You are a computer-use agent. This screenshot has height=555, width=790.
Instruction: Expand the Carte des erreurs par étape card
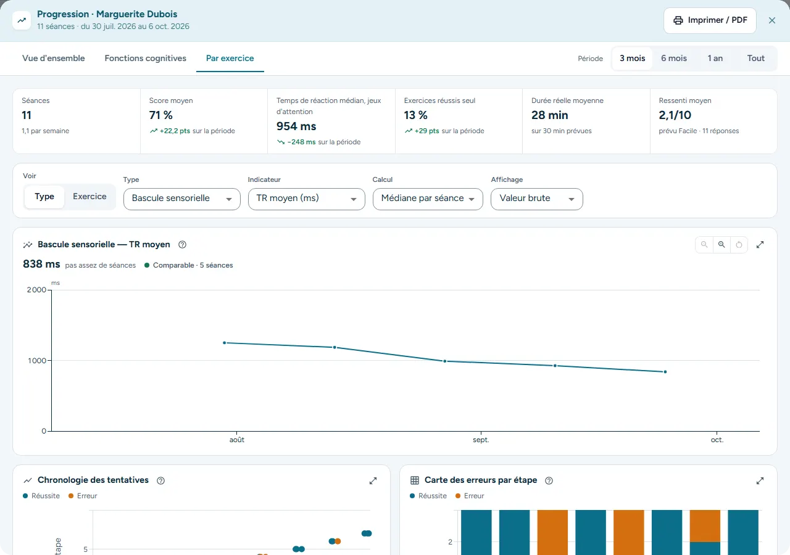point(760,480)
